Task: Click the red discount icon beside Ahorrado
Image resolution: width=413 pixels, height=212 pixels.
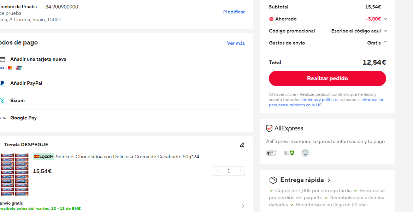Action: 271,19
